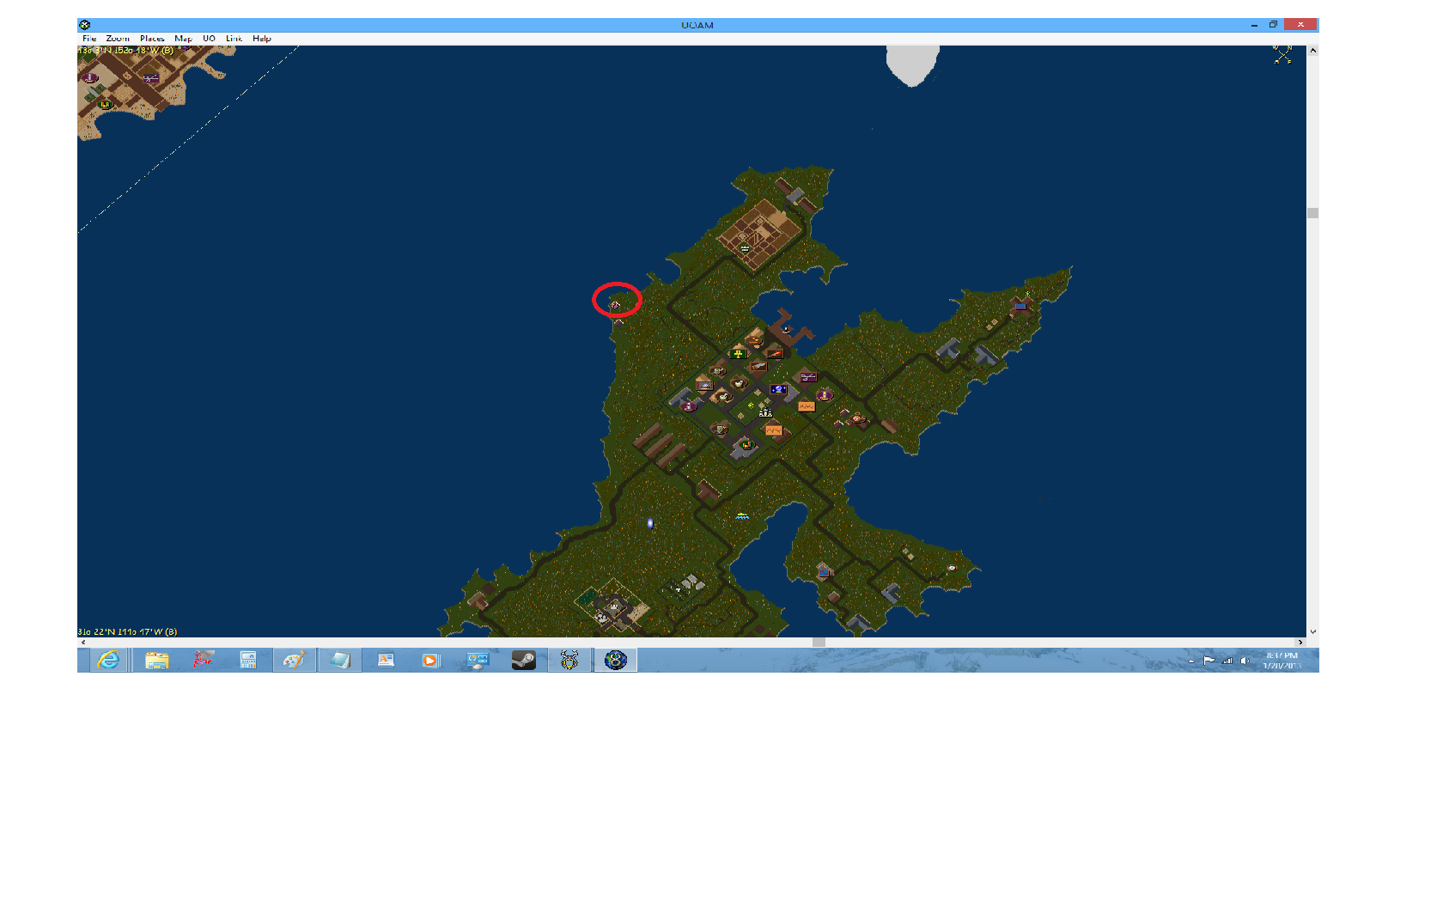Click the tailor scissors shop icon
This screenshot has width=1443, height=902.
tap(807, 377)
